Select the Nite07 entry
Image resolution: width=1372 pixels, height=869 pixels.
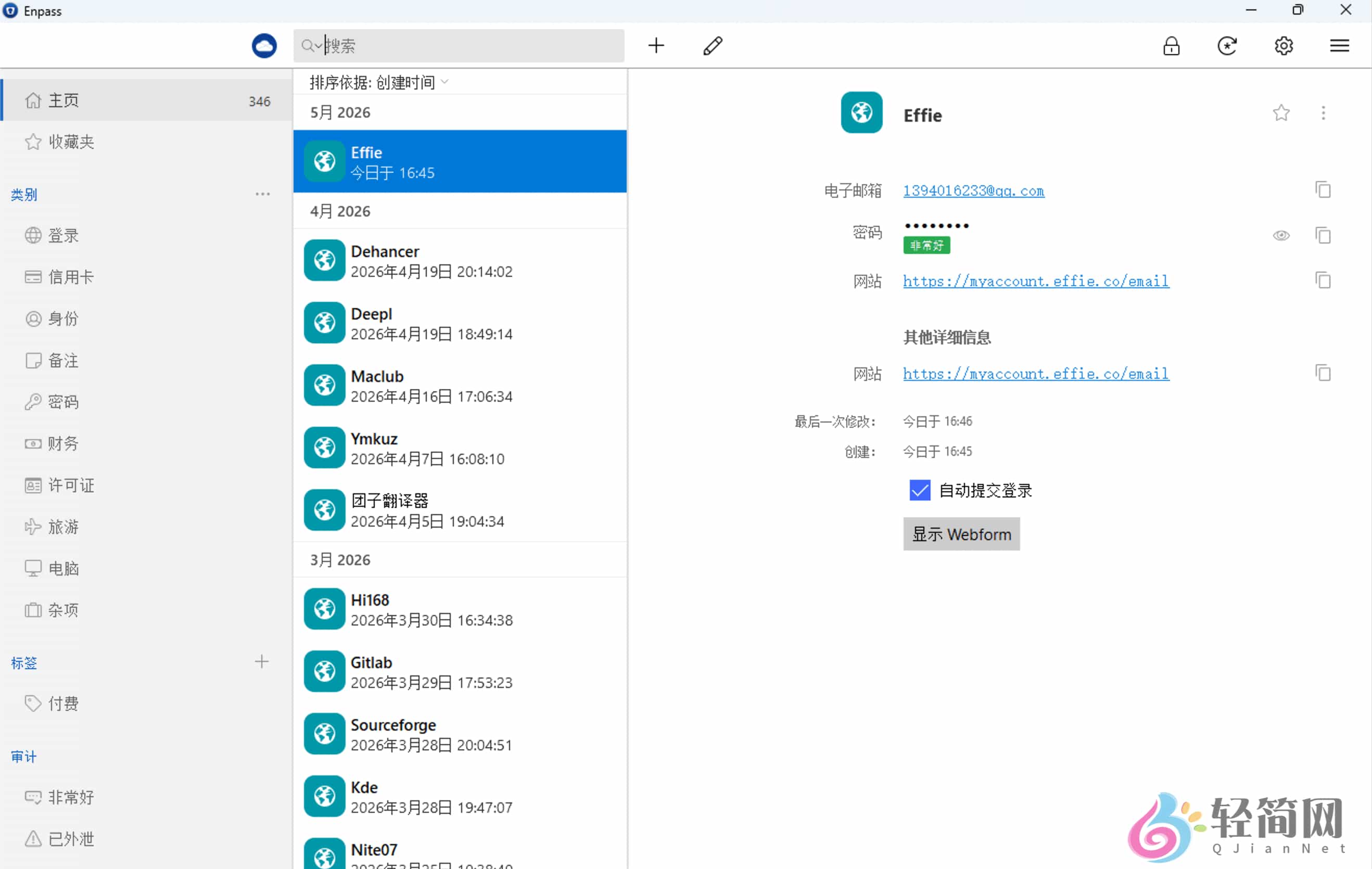[x=460, y=849]
